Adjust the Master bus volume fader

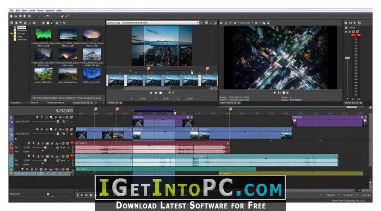click(347, 58)
